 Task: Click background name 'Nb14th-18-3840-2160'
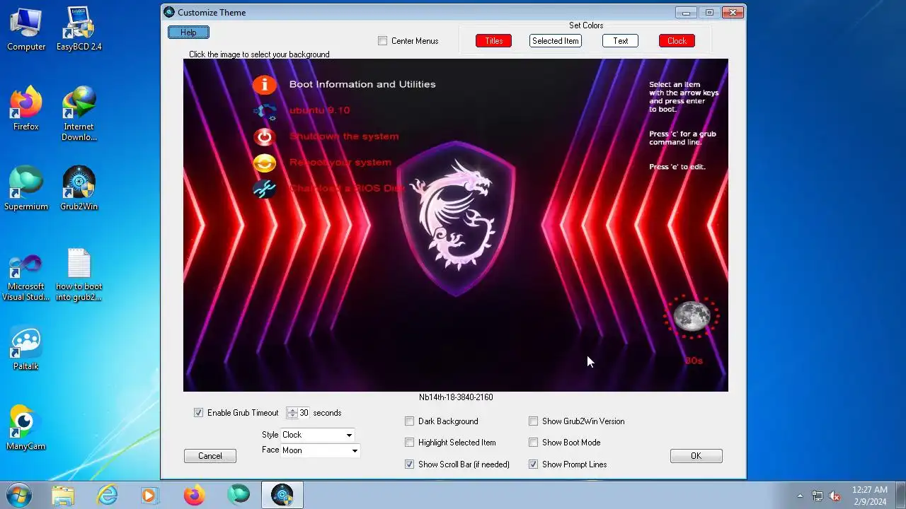[x=456, y=397]
